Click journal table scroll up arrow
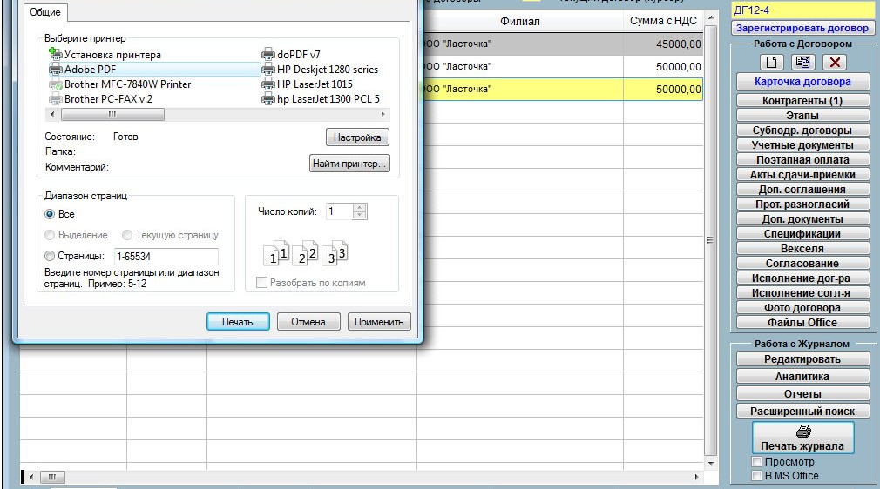880x489 pixels. (x=710, y=18)
